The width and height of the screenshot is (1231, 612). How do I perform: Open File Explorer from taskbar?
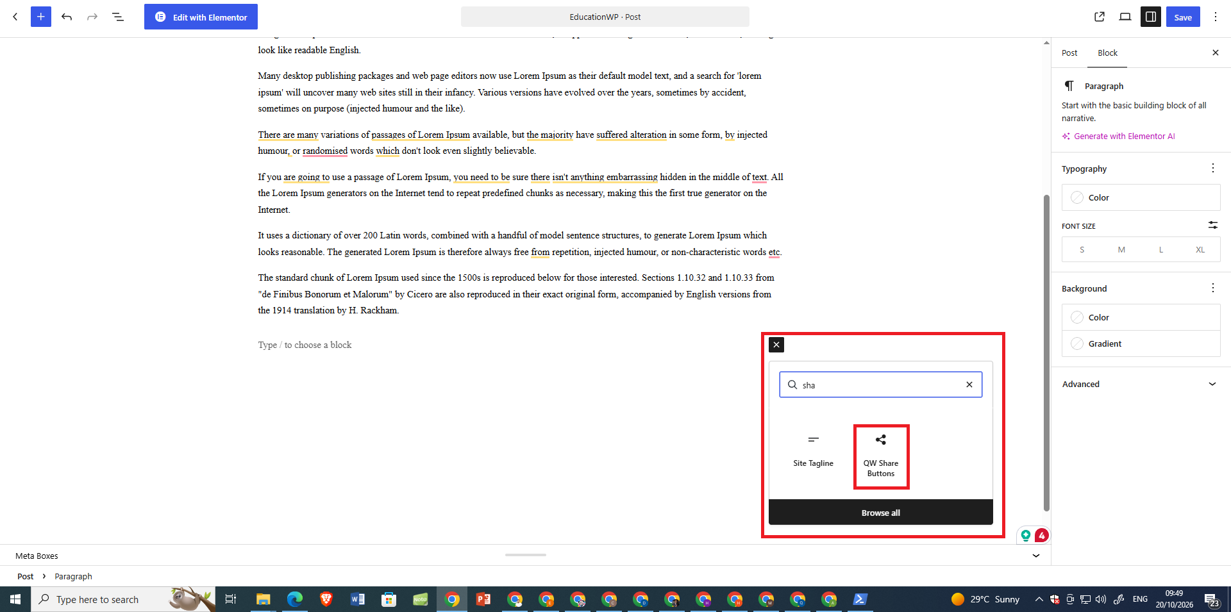click(263, 599)
